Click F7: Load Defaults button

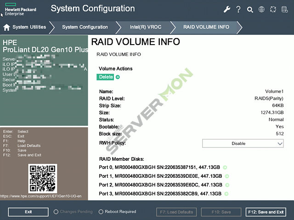coord(176,212)
